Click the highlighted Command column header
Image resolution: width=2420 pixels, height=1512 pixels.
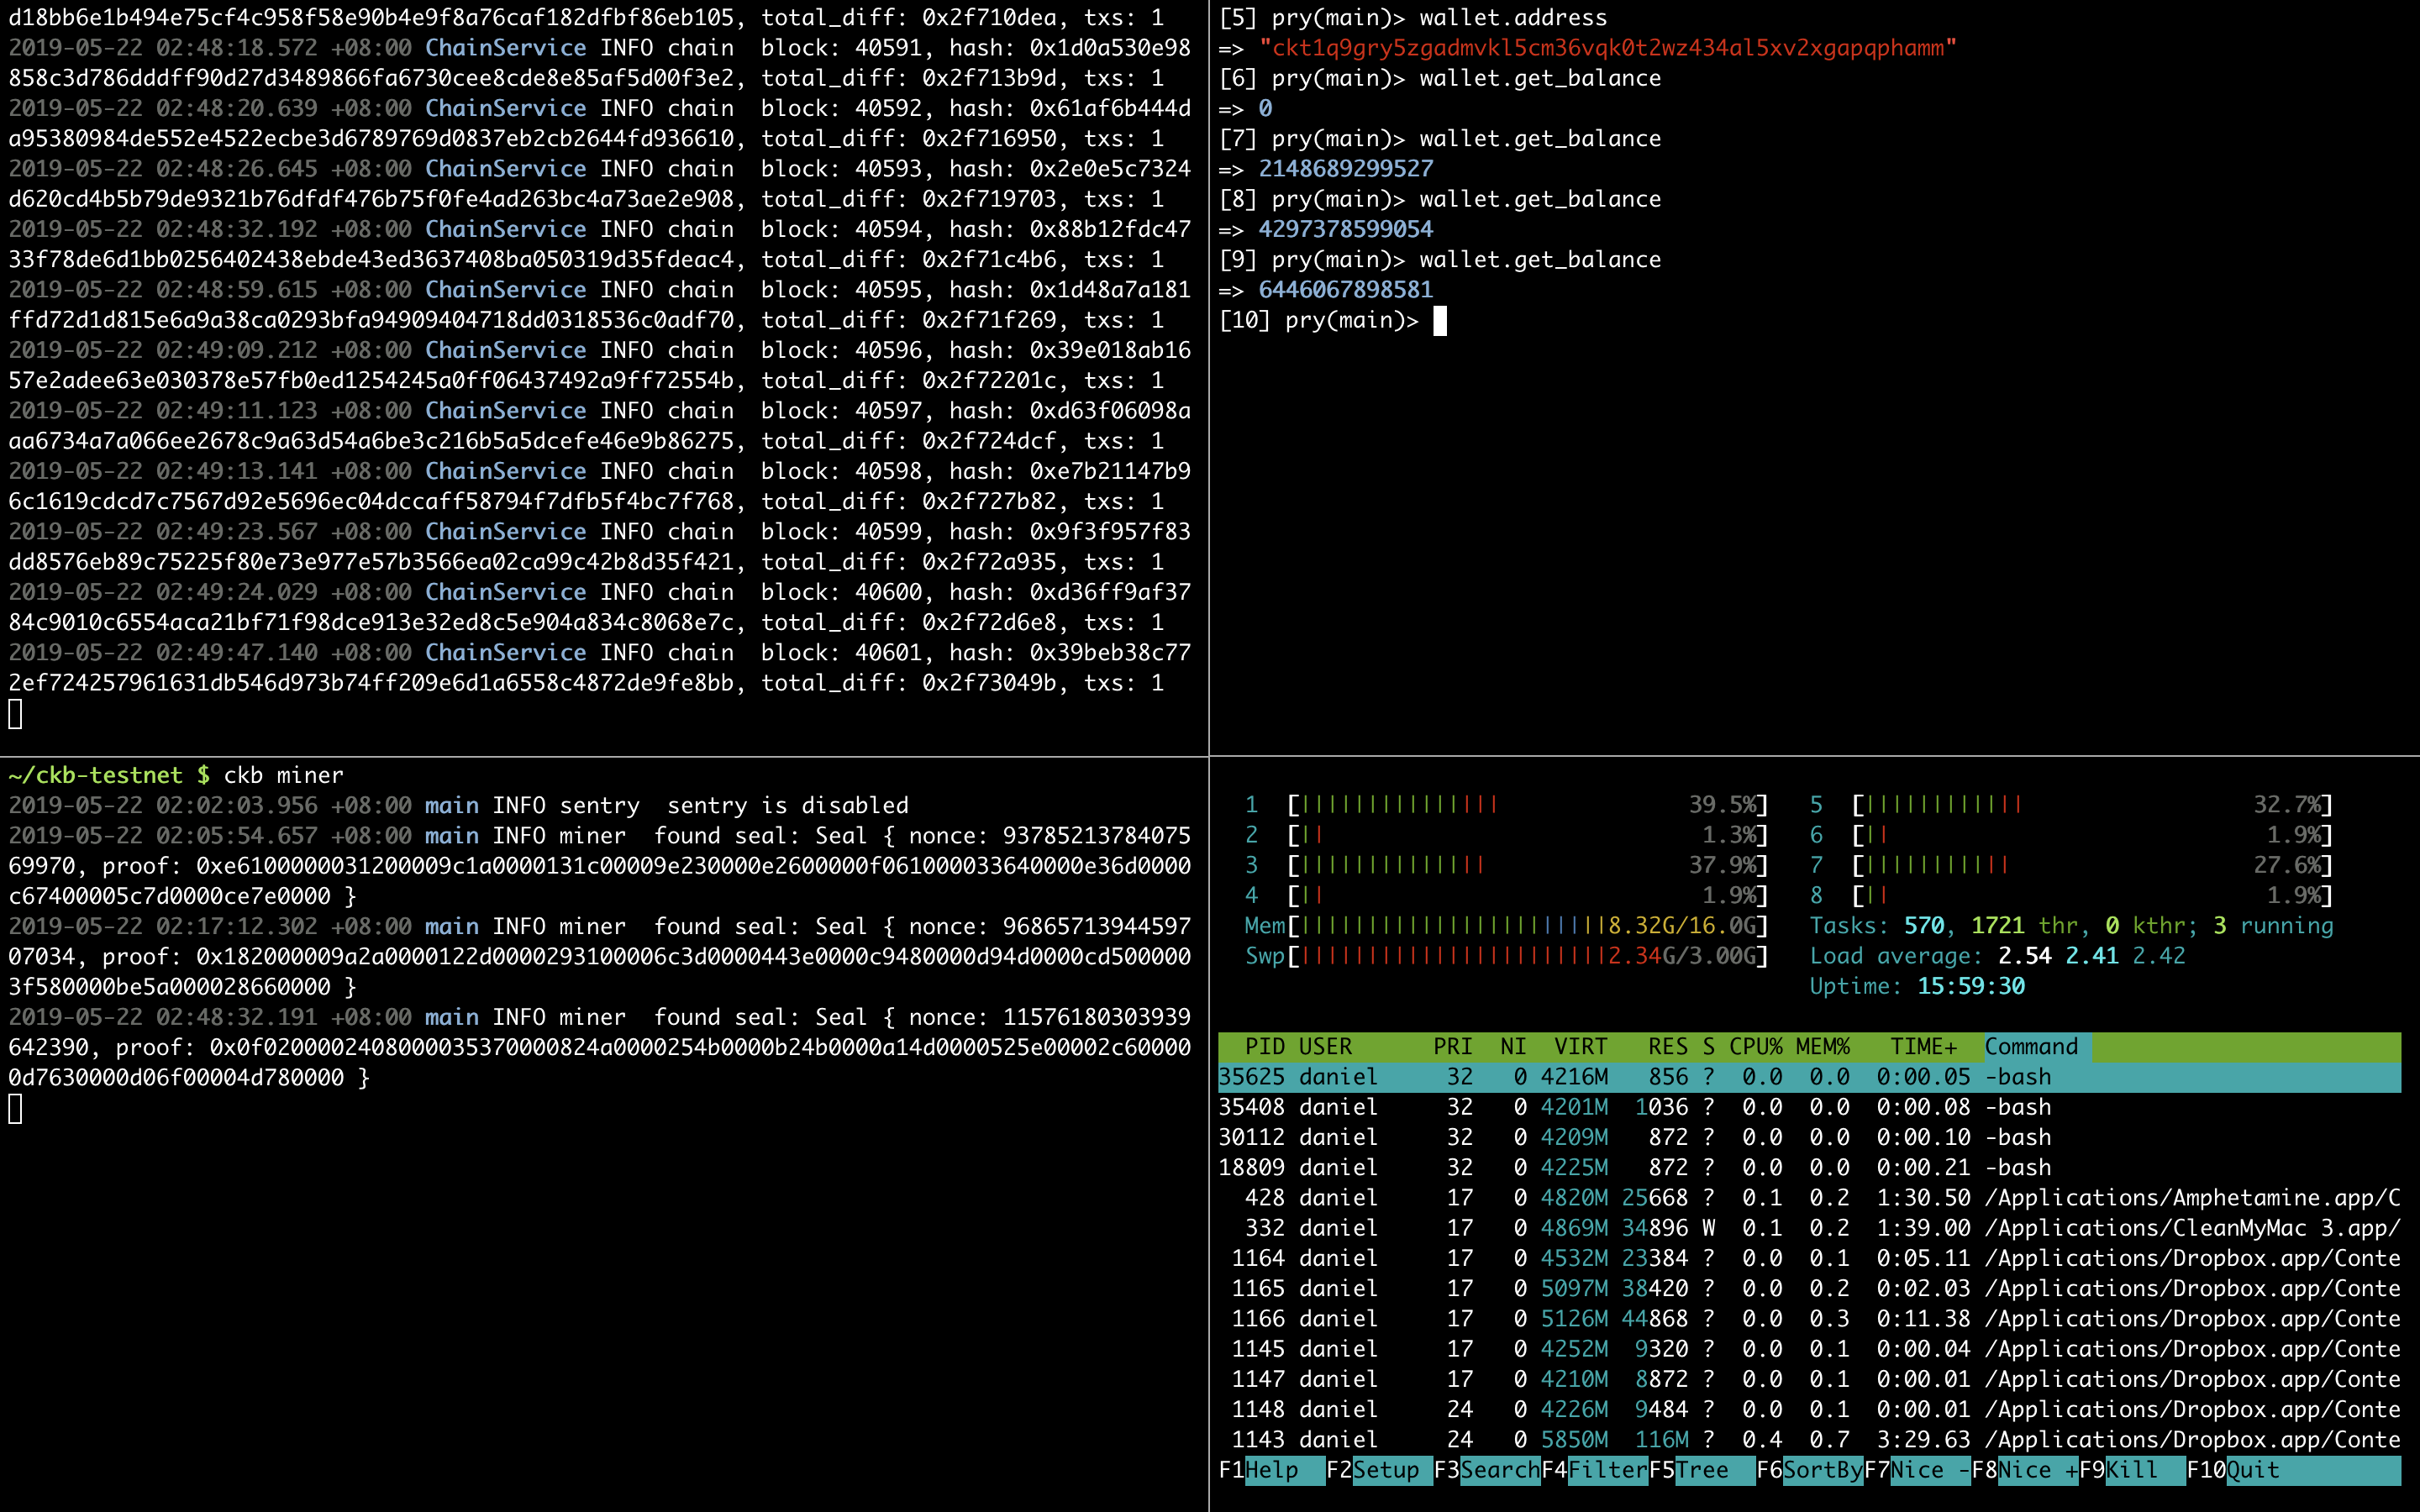coord(2037,1047)
